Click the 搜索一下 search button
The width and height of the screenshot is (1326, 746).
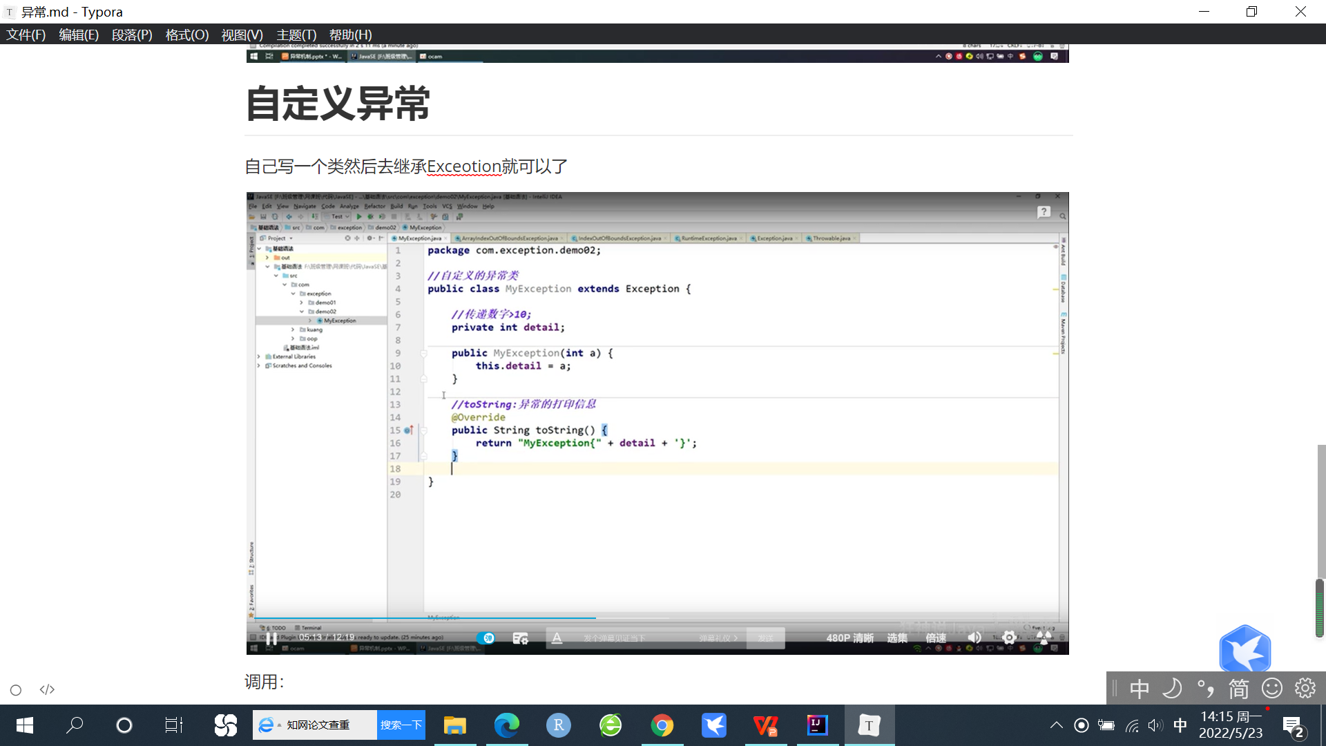[401, 725]
